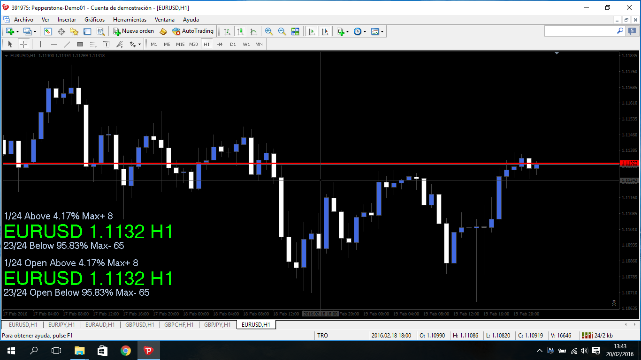Click the search magnifier icon

[x=620, y=31]
